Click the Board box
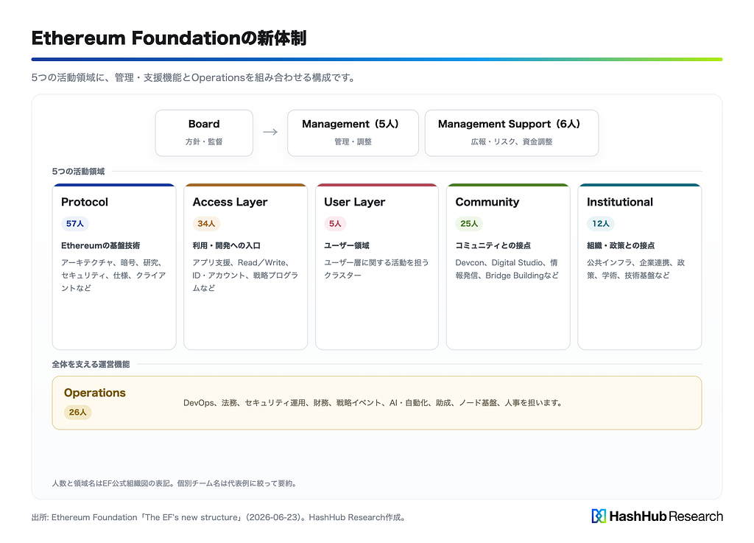754x543 pixels. (204, 133)
